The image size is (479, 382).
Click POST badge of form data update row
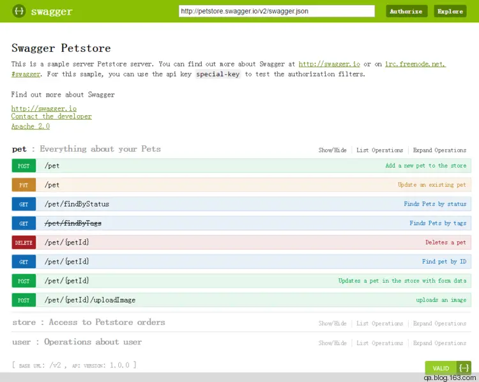click(24, 281)
